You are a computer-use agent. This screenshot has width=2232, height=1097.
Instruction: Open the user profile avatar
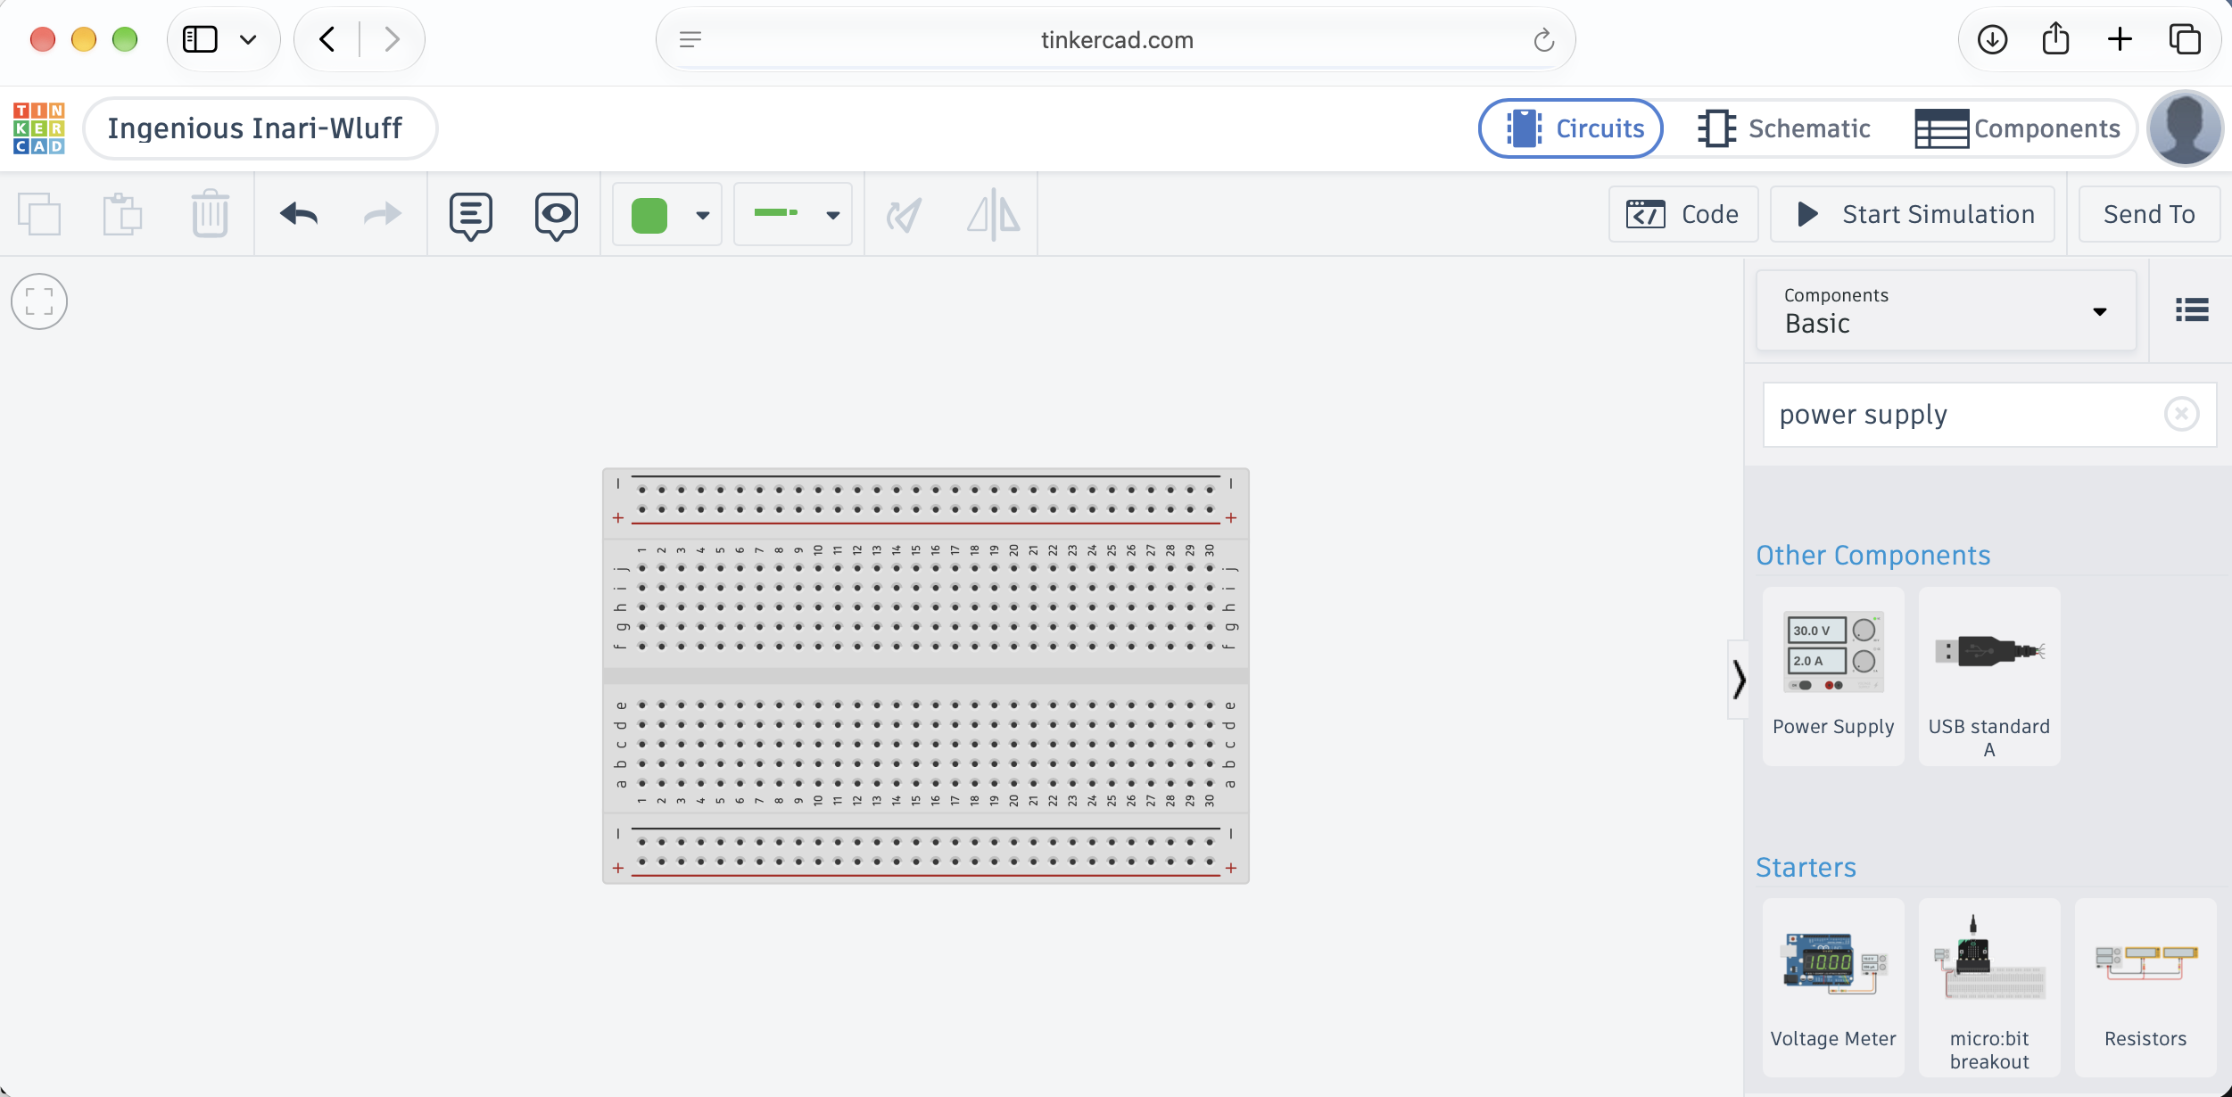[x=2186, y=128]
